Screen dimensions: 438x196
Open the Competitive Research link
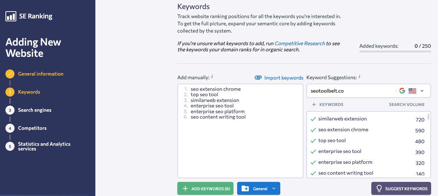pyautogui.click(x=299, y=43)
